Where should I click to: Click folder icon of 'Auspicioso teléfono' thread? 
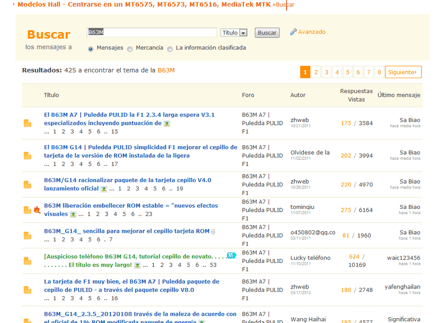click(27, 261)
